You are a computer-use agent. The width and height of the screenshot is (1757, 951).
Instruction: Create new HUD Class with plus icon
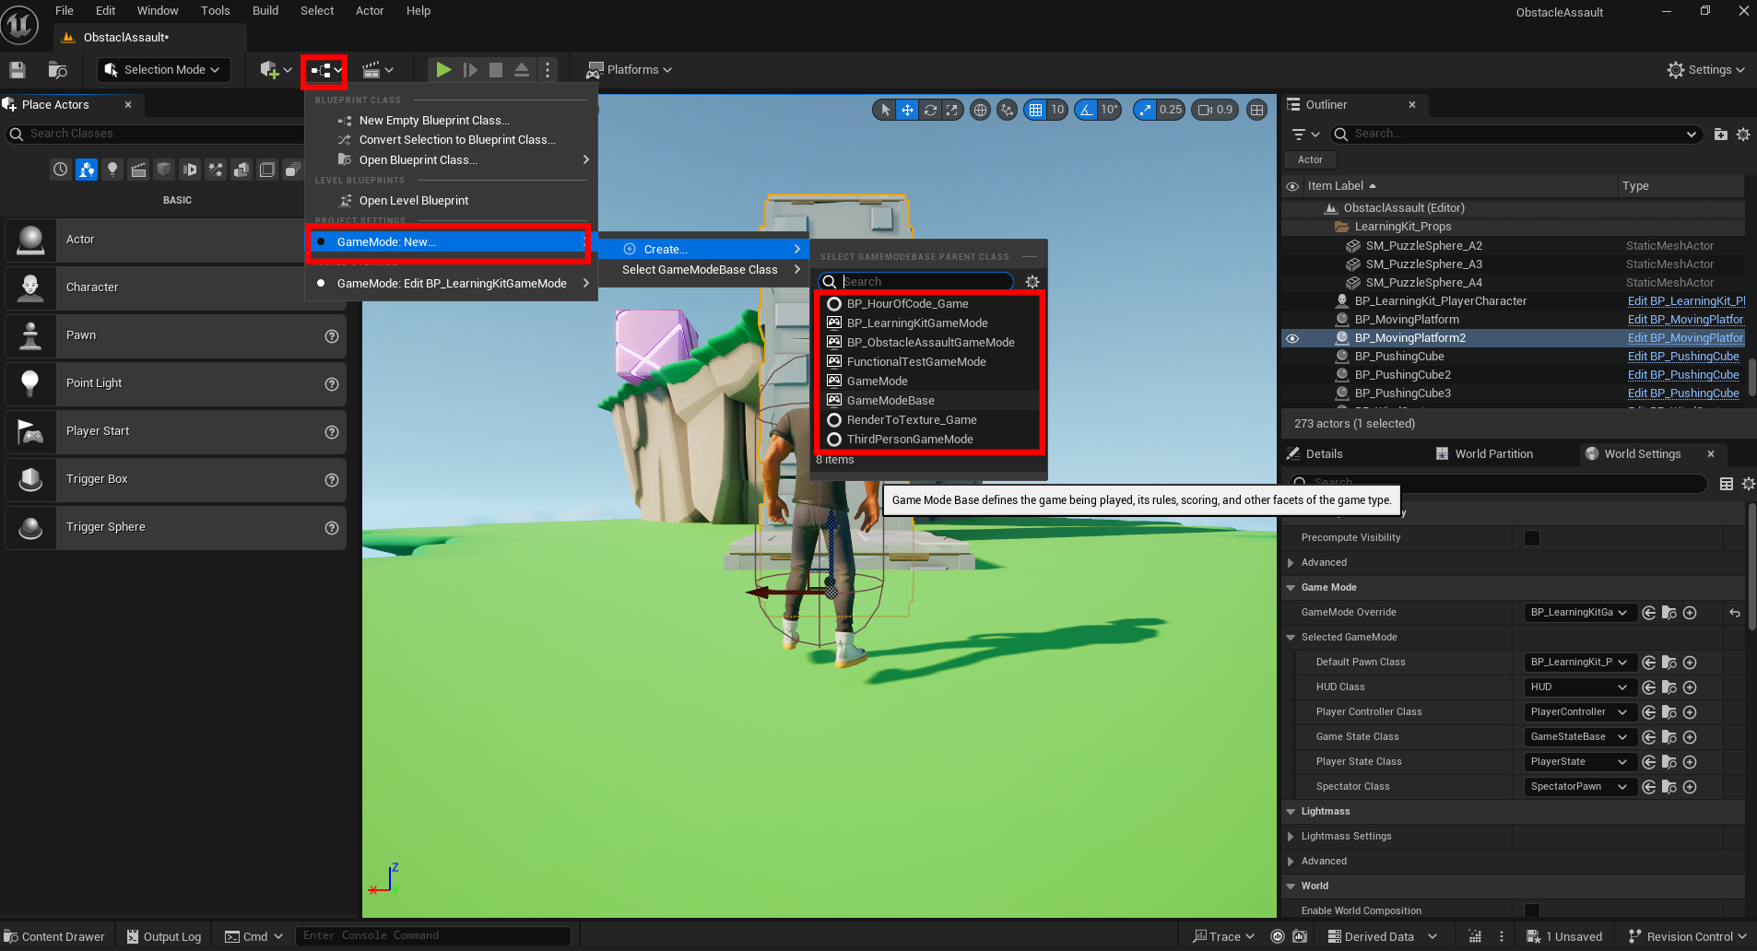pyautogui.click(x=1690, y=687)
